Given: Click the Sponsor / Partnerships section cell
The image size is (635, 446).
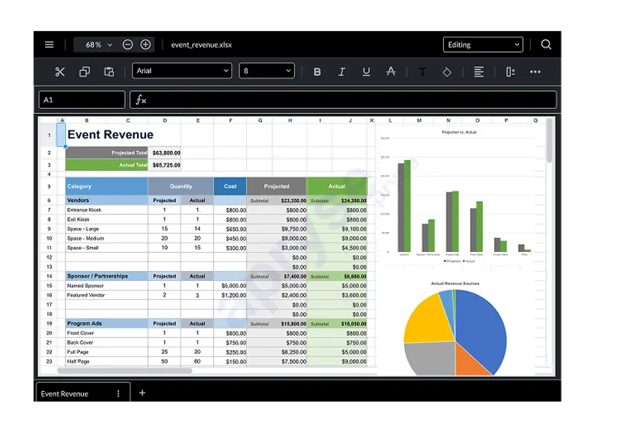Looking at the screenshot, I should 107,276.
